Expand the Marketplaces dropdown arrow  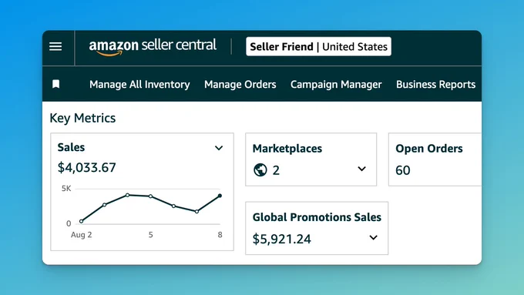point(361,169)
